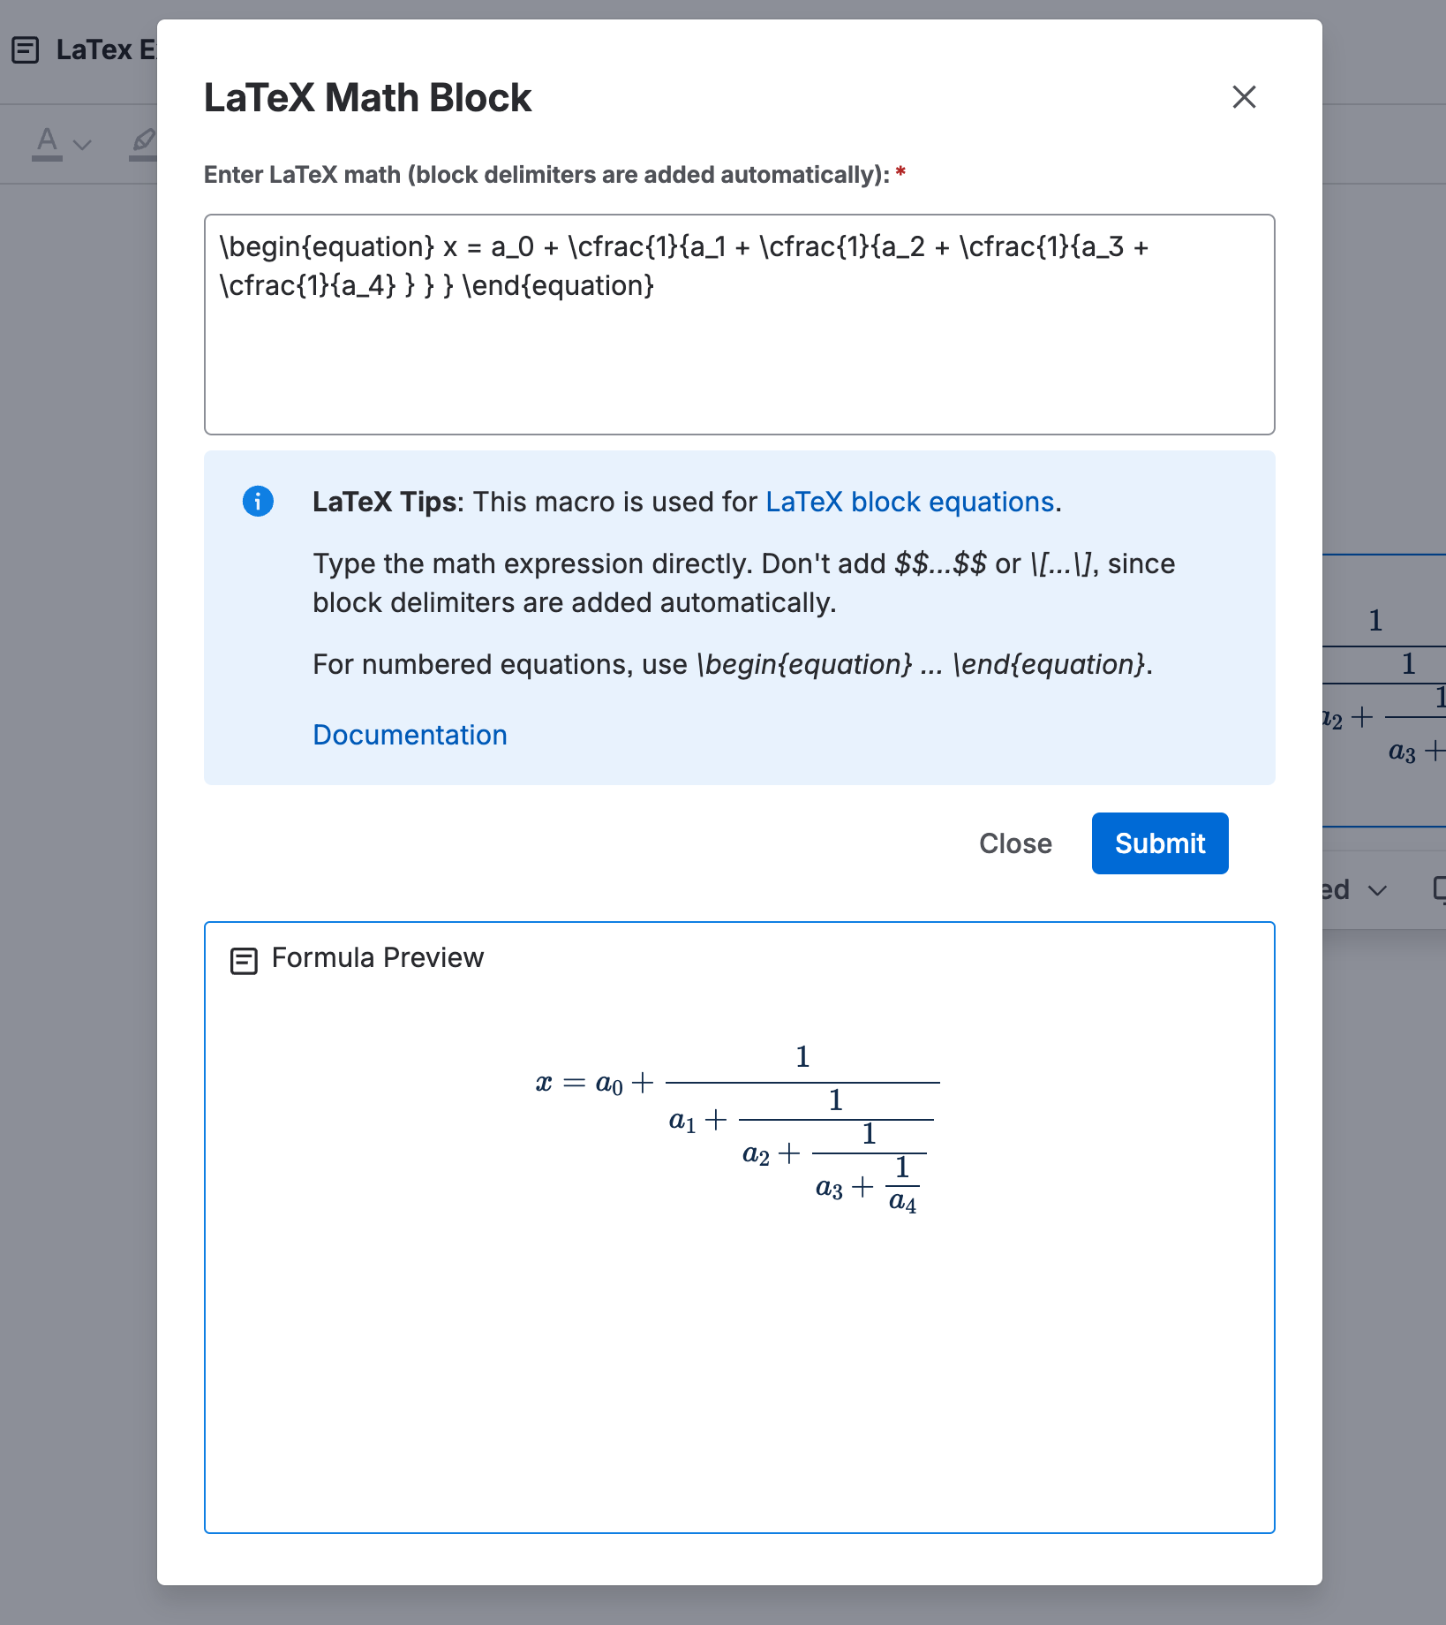Submit the LaTeX math block
The height and width of the screenshot is (1625, 1446).
[1159, 843]
